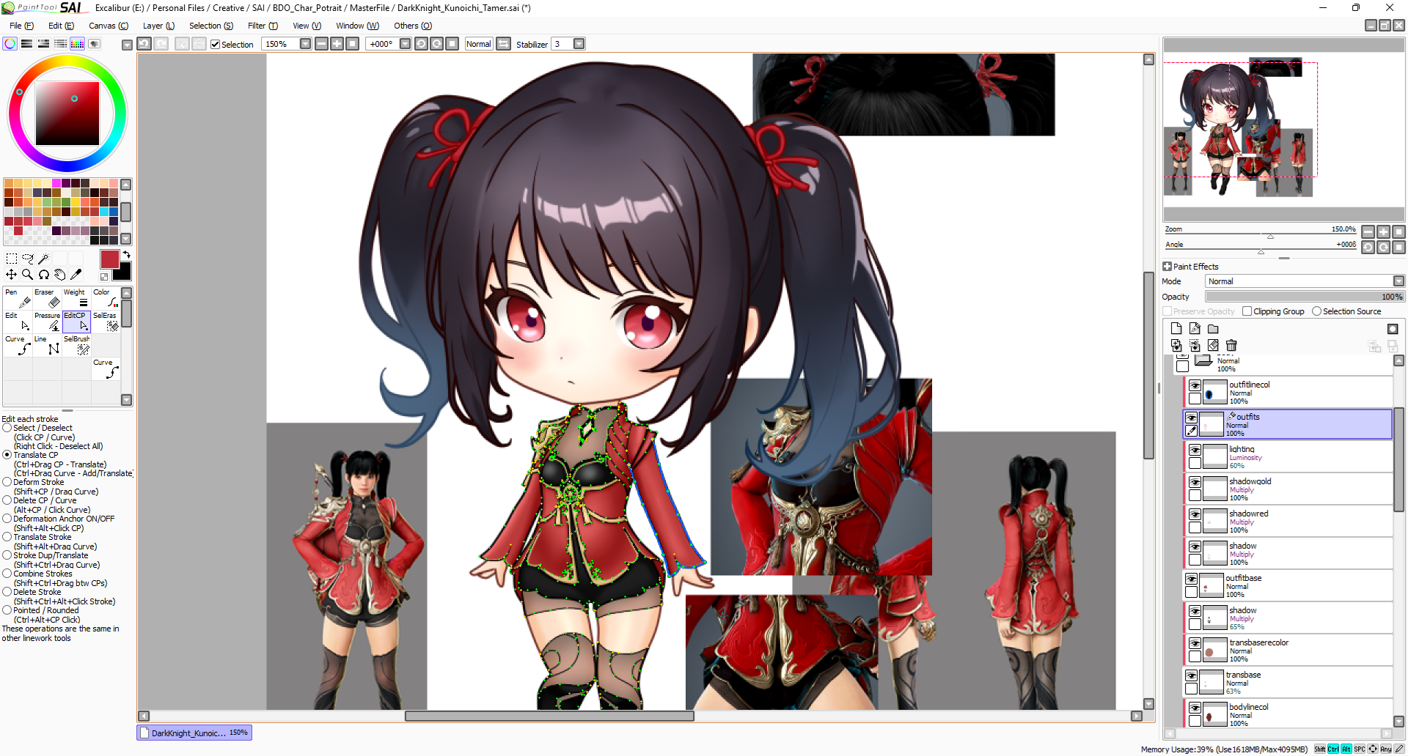Open the Filter menu
The image size is (1408, 756).
[x=262, y=26]
